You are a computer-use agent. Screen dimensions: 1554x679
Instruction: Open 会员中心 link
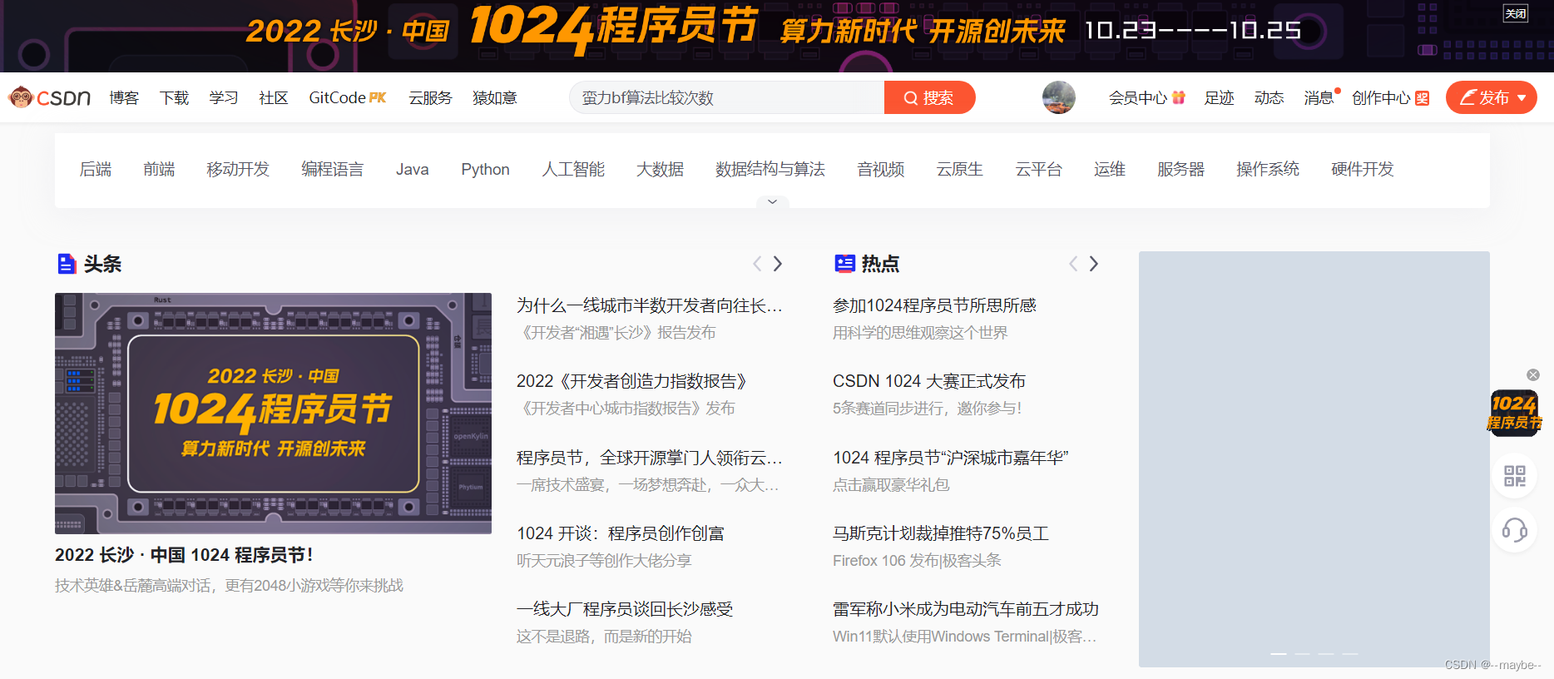click(1138, 97)
